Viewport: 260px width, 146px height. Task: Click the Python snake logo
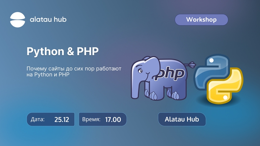[218, 79]
